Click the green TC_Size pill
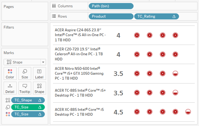Viewport: 199px width, 126px height. (28, 107)
